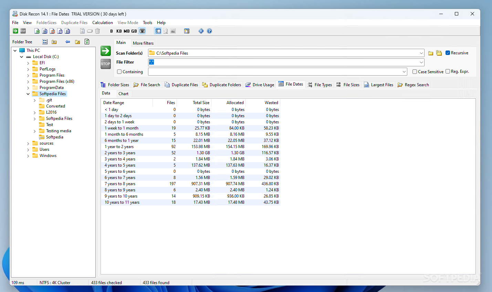Viewport: 492px width, 292px height.
Task: Sort by Date Range column header
Action: pos(127,103)
